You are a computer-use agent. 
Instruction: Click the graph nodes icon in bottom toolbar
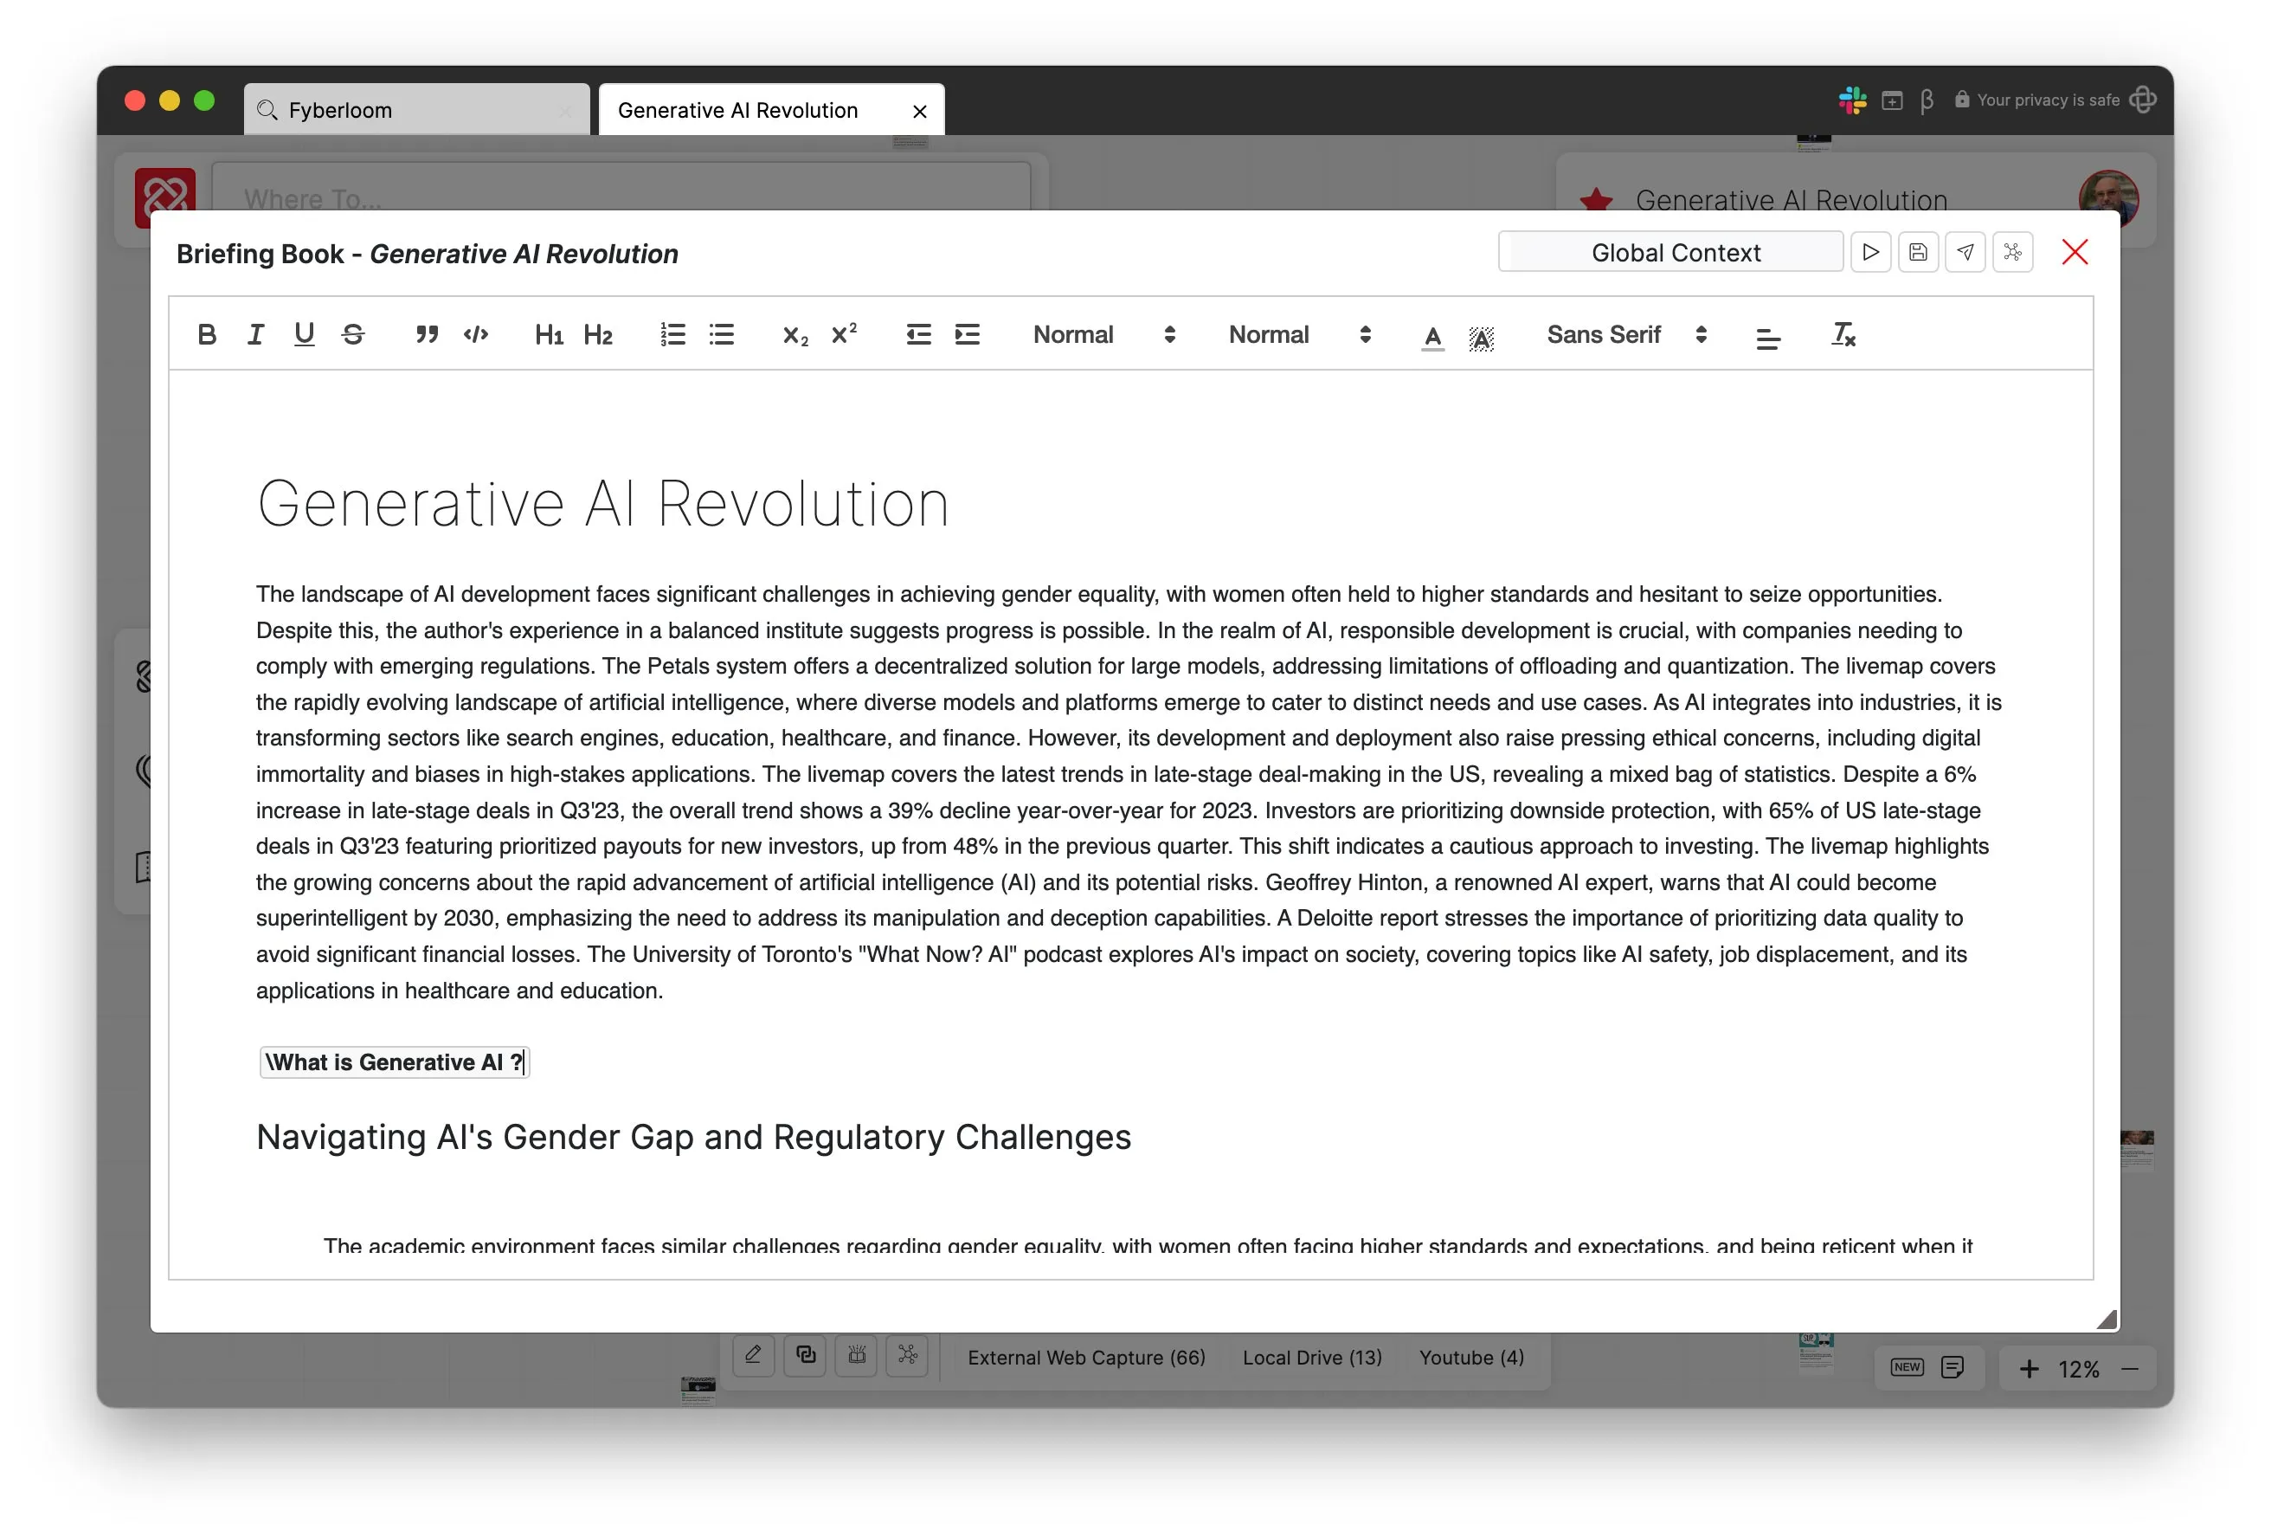907,1355
